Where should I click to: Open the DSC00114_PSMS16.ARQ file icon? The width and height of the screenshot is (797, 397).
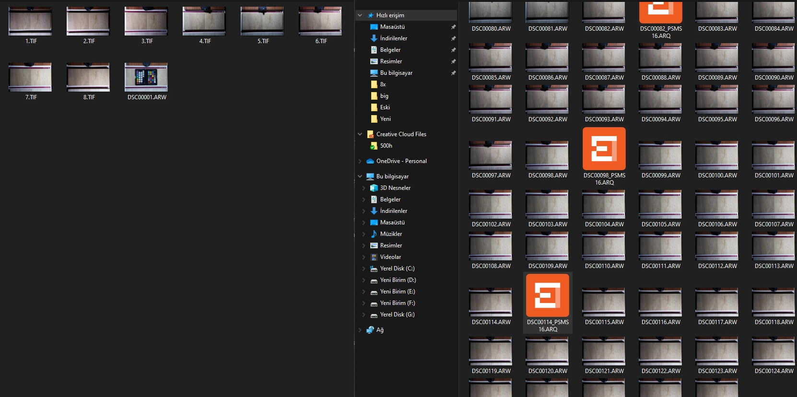point(547,295)
